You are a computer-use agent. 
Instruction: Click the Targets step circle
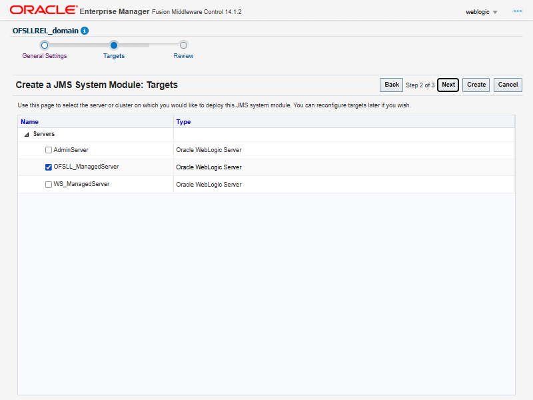114,45
